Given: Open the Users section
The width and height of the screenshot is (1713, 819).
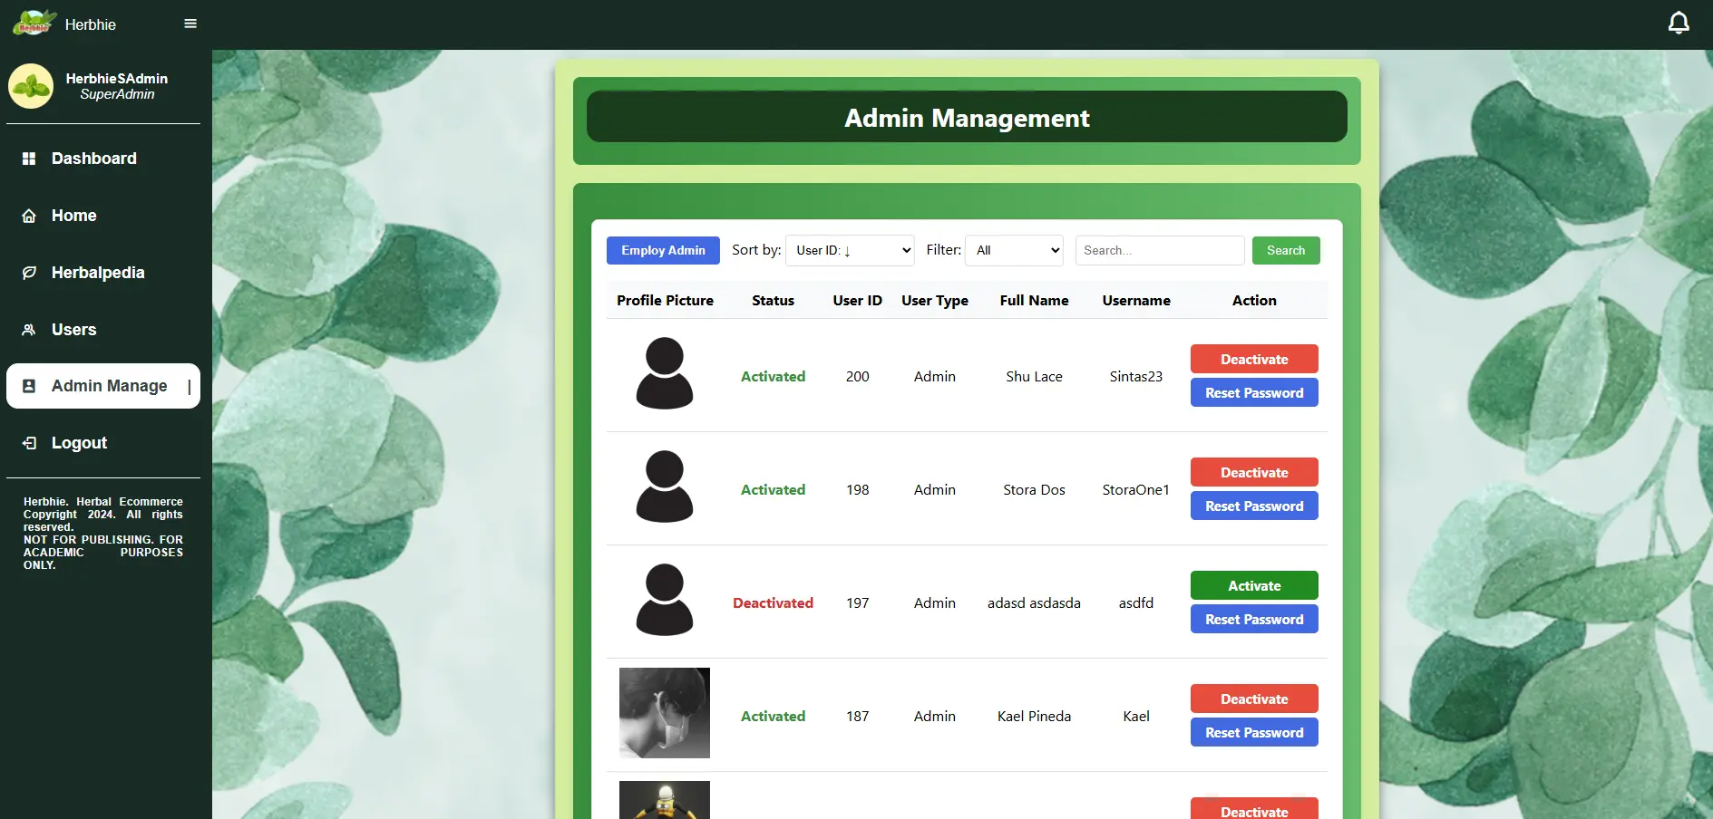Looking at the screenshot, I should tap(103, 330).
